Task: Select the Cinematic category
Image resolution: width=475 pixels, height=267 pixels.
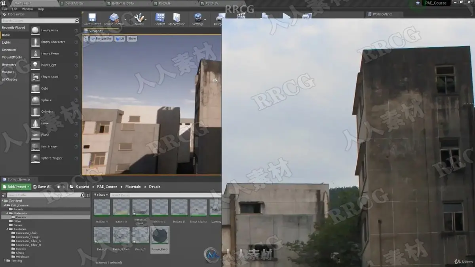Action: click(9, 50)
